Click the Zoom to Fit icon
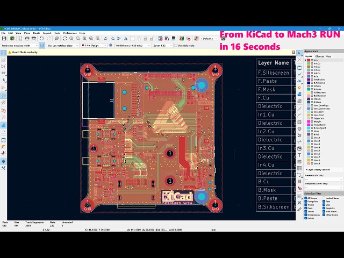Screen dimensions: 344x258 (84, 39)
